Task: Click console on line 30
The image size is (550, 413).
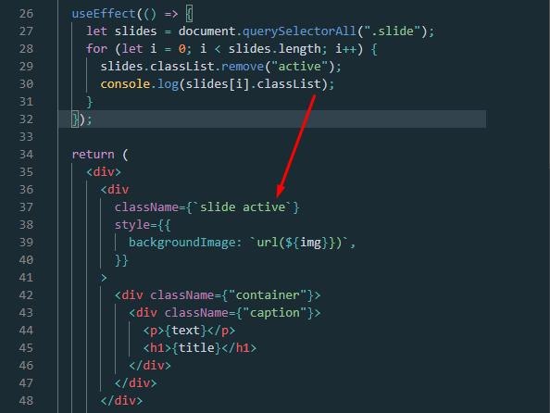Action: click(125, 84)
